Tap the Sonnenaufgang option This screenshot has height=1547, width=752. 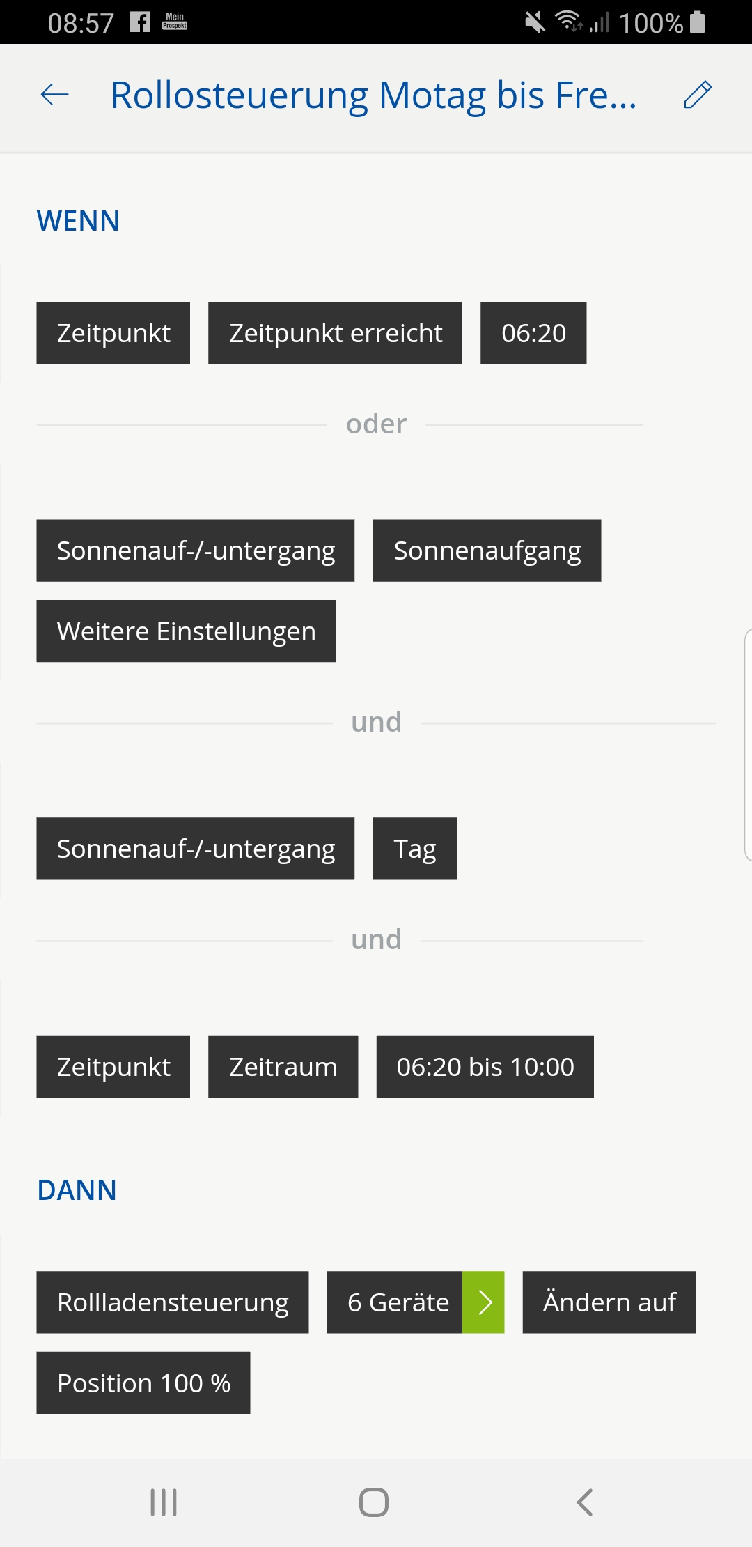(487, 551)
